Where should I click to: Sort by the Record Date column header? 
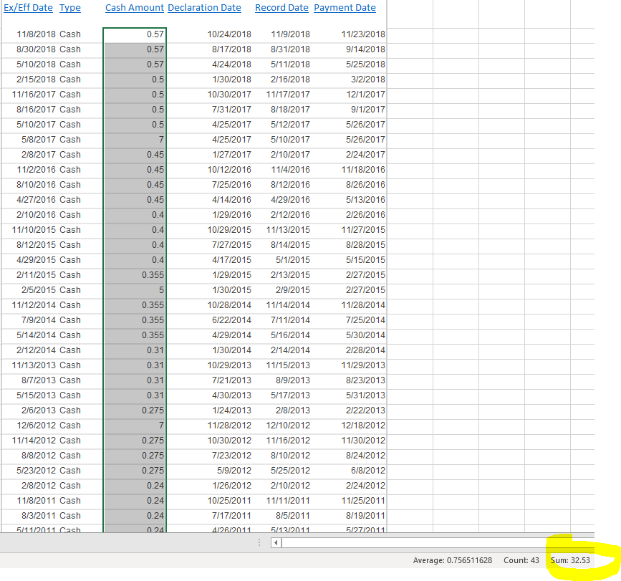click(x=281, y=8)
